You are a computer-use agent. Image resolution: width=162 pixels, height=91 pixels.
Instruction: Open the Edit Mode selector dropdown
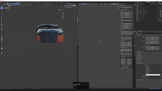(x=4, y=6)
